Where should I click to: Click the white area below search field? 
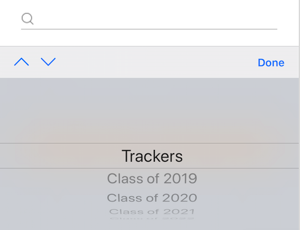click(x=149, y=38)
